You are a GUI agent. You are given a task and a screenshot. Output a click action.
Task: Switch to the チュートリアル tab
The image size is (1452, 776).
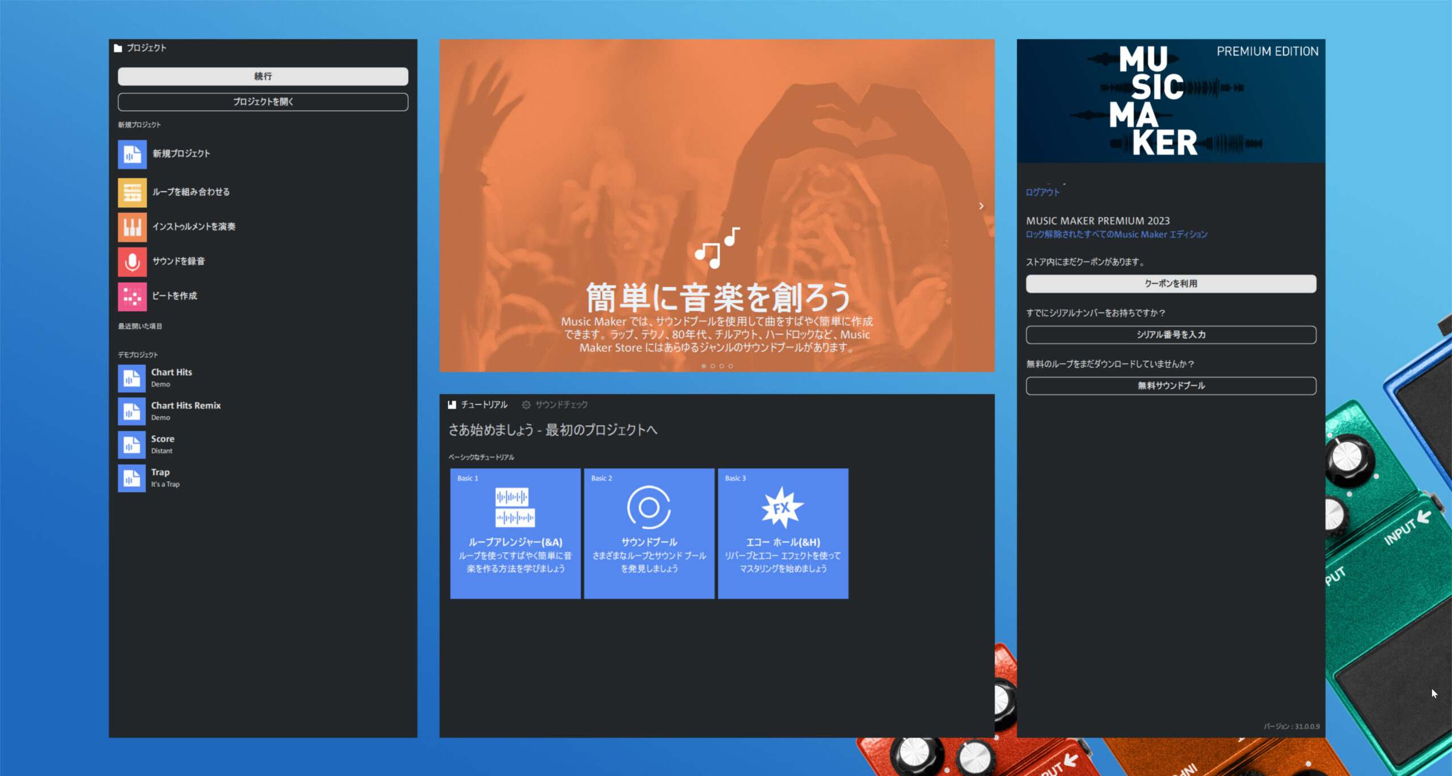tap(478, 405)
